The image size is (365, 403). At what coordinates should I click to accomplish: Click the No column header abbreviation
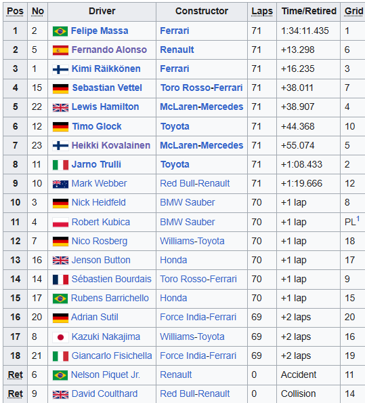[38, 11]
